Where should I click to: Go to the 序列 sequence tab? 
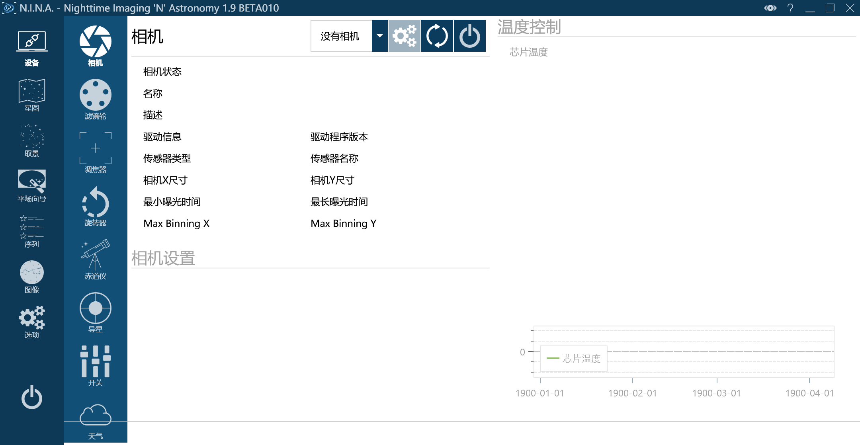point(32,231)
